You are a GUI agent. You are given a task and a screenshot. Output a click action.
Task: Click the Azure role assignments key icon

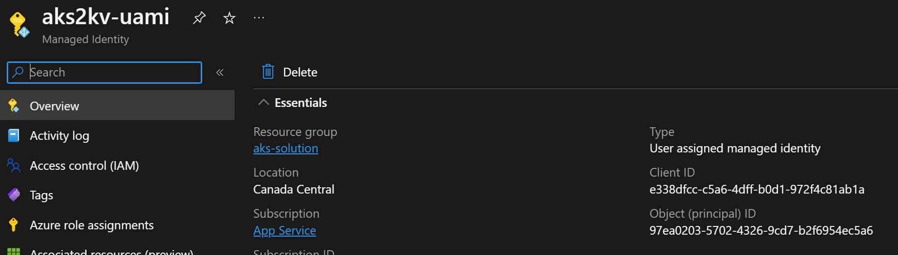[x=14, y=225]
